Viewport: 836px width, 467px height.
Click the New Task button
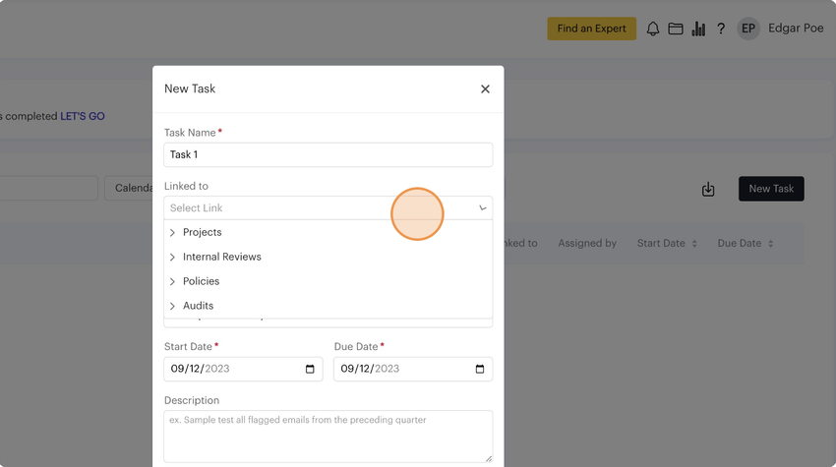click(x=771, y=189)
